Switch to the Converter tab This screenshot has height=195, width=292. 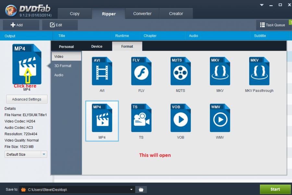click(x=142, y=14)
